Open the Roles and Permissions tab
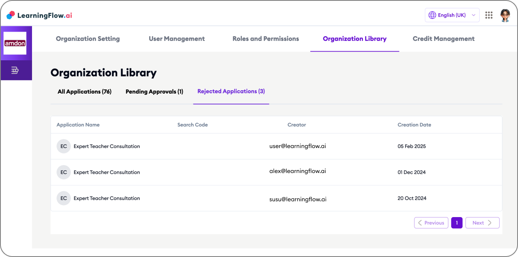The image size is (518, 257). pos(266,39)
